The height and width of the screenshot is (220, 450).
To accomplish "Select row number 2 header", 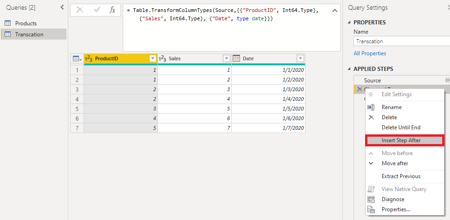I will (x=77, y=80).
